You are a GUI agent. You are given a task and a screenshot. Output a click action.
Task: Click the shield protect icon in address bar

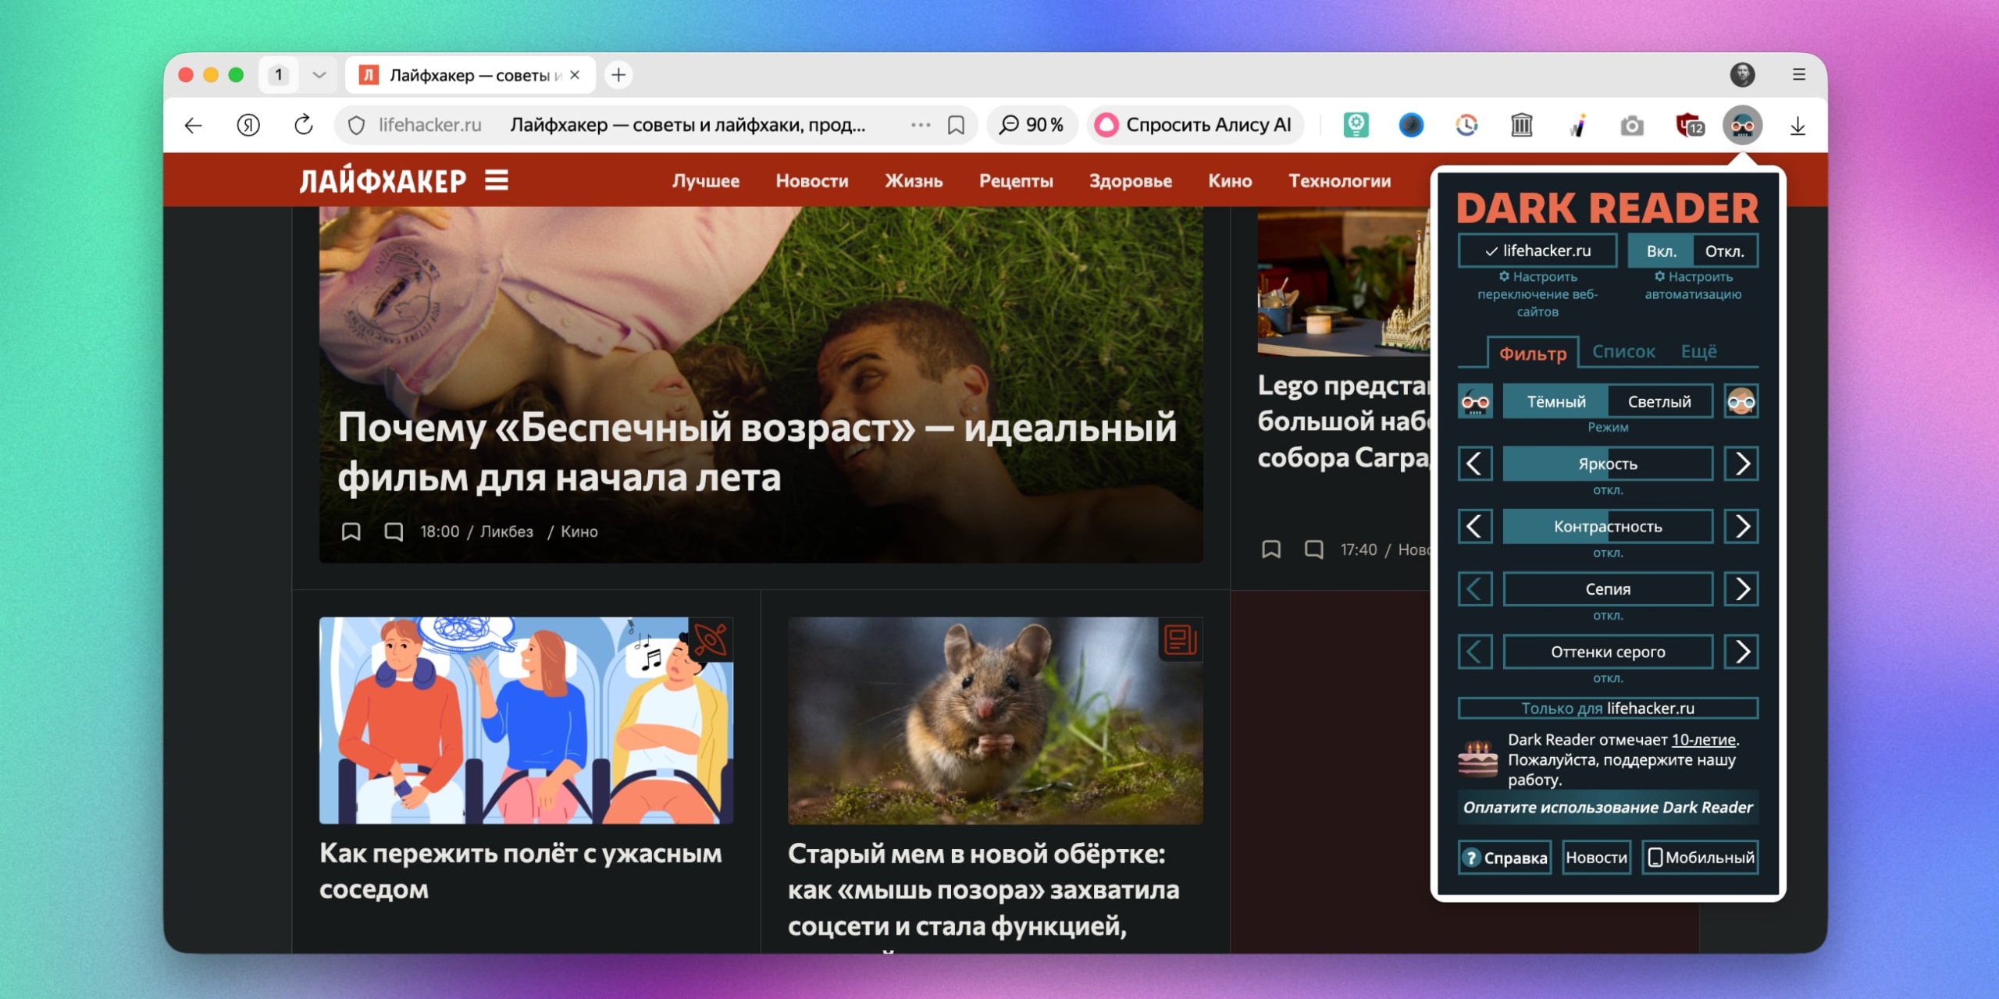(356, 125)
